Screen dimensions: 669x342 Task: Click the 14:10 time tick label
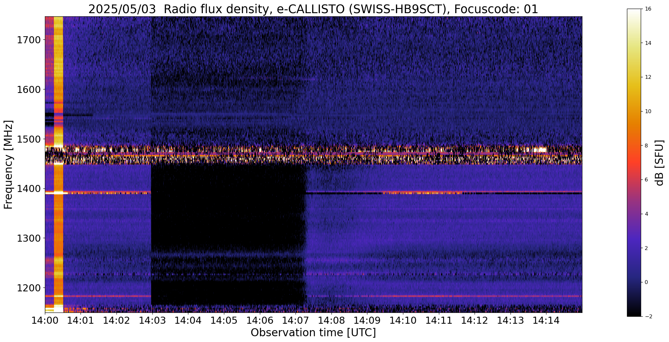point(403,320)
